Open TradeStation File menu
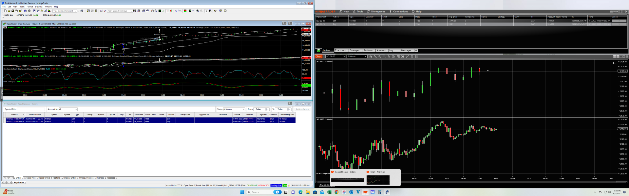The height and width of the screenshot is (196, 629). 4,7
